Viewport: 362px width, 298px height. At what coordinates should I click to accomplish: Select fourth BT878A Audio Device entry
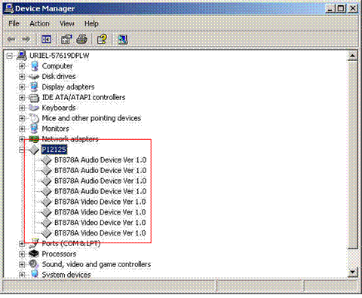point(100,191)
